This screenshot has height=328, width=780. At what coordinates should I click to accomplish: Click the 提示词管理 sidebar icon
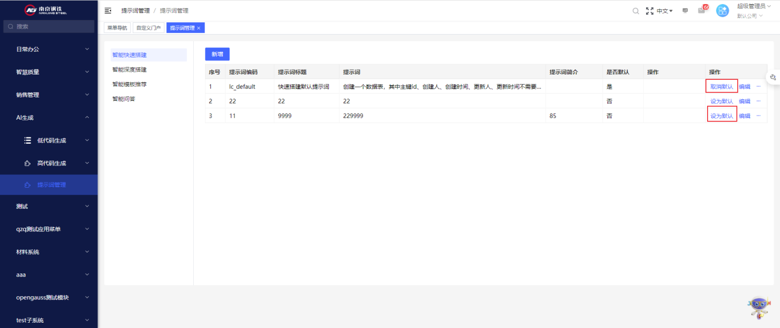tap(28, 185)
